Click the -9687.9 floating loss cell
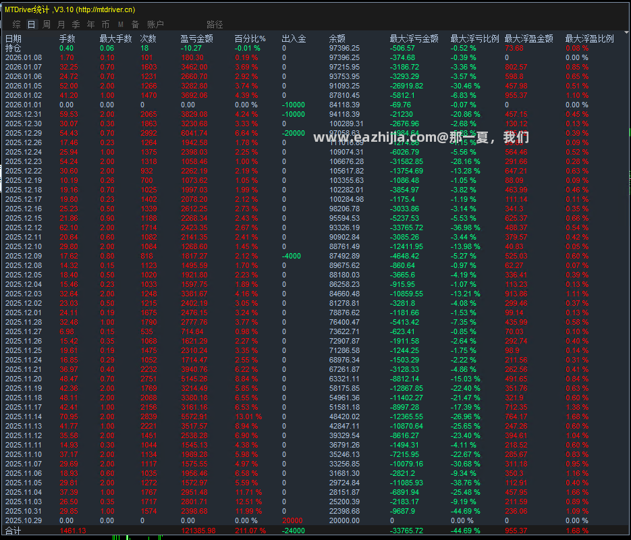Image resolution: width=631 pixels, height=540 pixels. coord(402,511)
